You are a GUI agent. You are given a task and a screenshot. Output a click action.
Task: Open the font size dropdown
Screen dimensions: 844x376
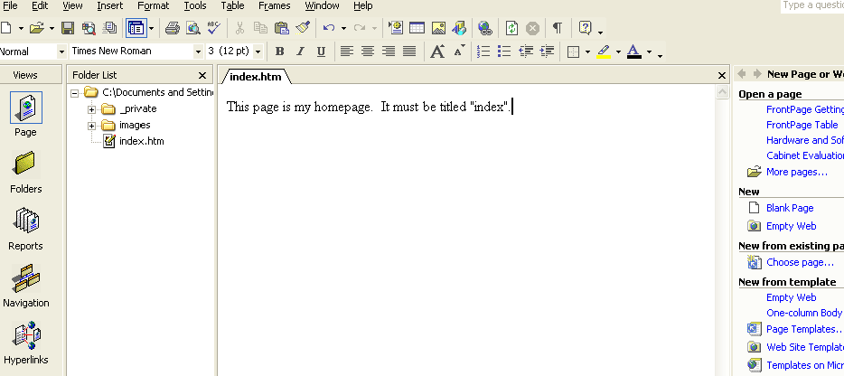258,52
